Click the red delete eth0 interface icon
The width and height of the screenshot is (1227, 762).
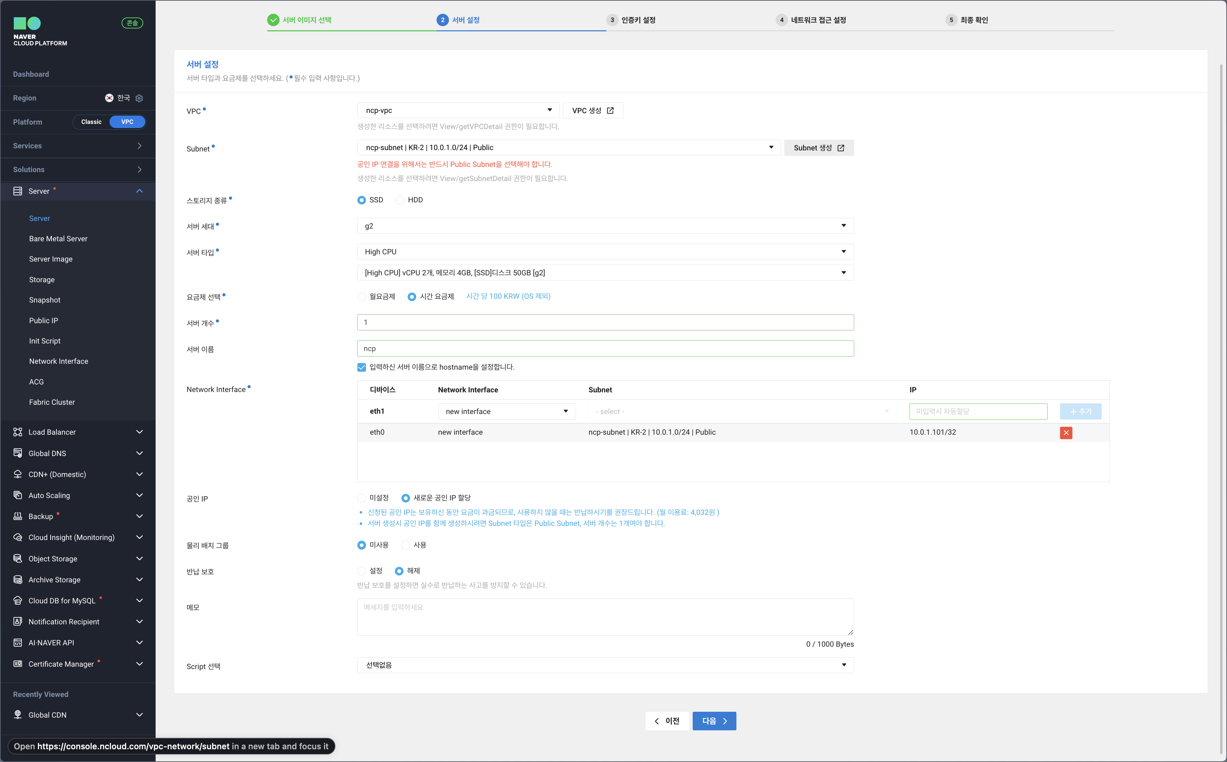coord(1066,432)
